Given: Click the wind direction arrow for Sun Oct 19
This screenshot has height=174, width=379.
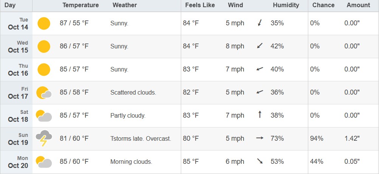Looking at the screenshot, I should pyautogui.click(x=259, y=138).
